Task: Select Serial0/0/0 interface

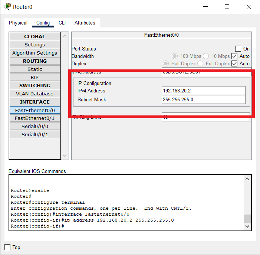Action: [x=35, y=126]
